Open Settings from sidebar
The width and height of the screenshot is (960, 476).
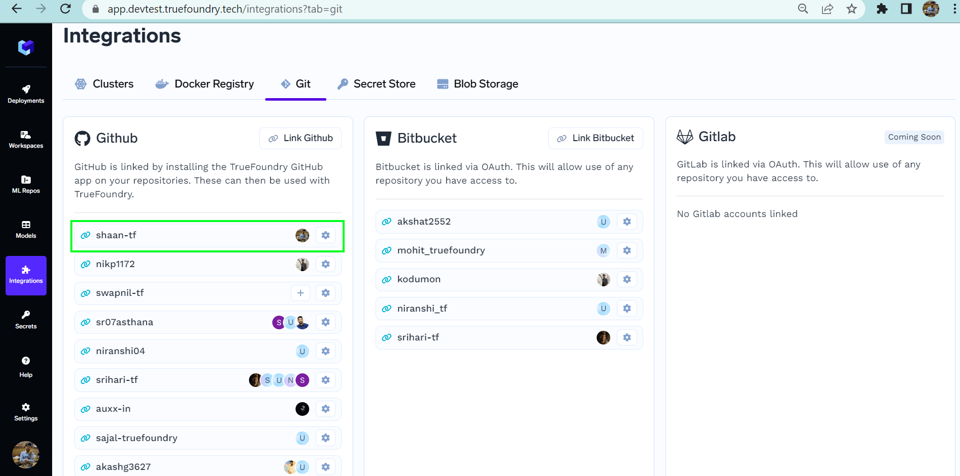[x=26, y=412]
